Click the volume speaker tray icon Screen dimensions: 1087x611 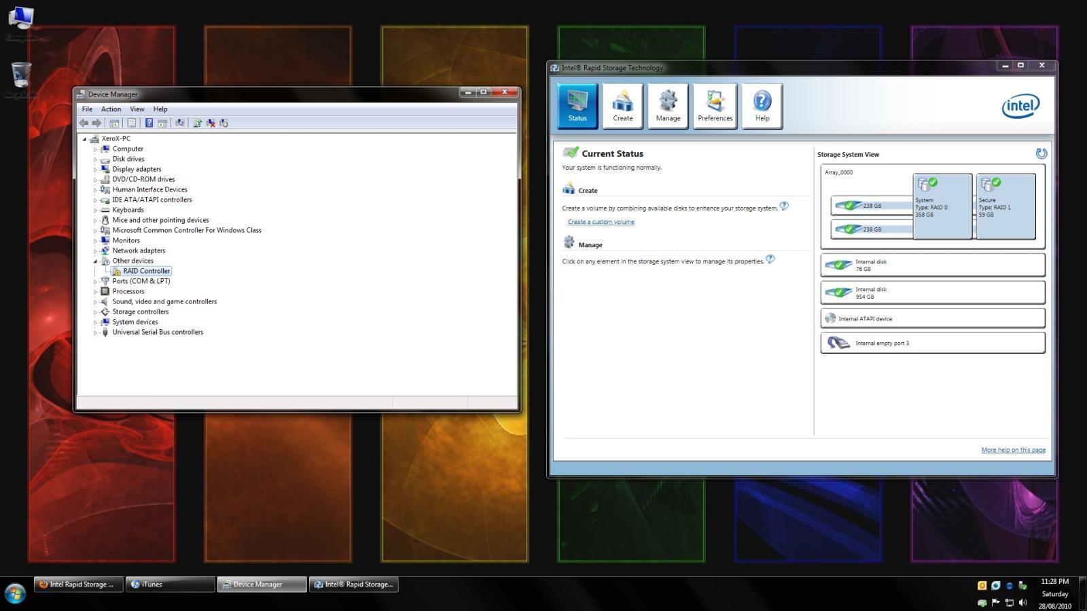(1022, 602)
